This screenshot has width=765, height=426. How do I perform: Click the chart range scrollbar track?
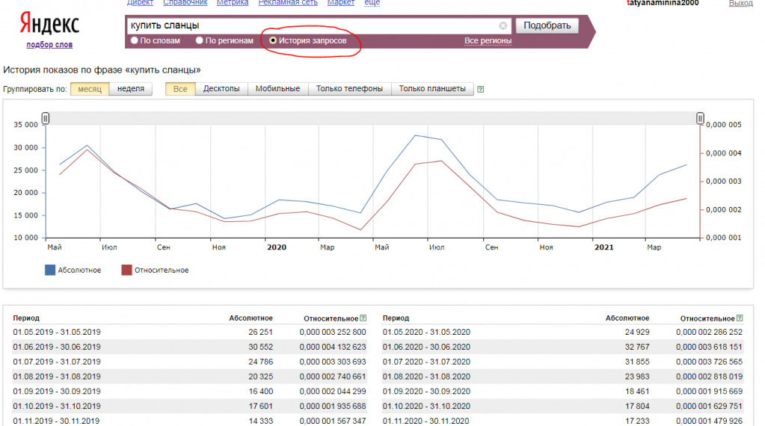pyautogui.click(x=372, y=118)
